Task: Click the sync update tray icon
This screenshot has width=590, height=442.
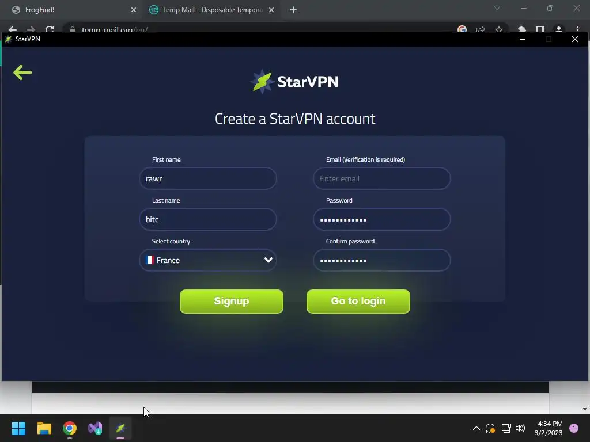Action: 490,428
